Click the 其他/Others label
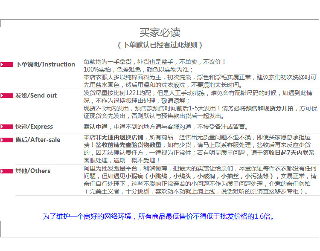This screenshot has height=251, width=320. pos(33,171)
